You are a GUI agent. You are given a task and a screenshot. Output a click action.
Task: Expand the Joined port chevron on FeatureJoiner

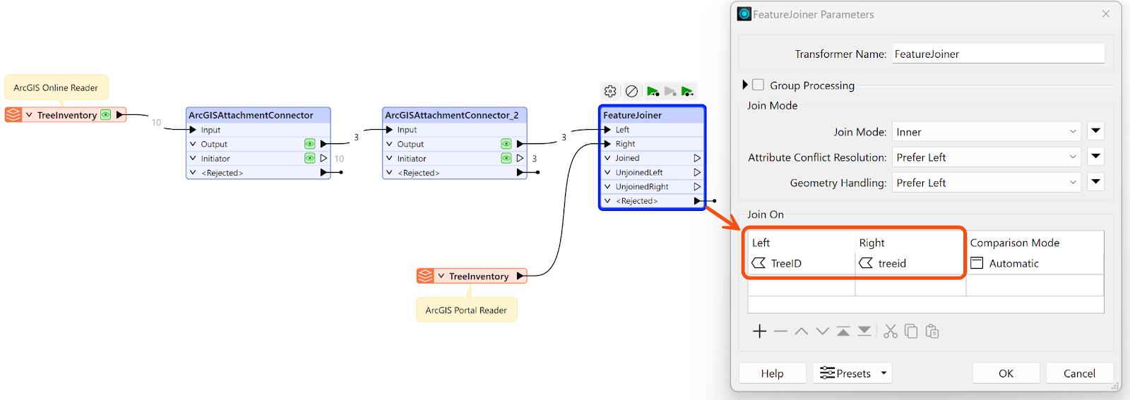tap(607, 158)
